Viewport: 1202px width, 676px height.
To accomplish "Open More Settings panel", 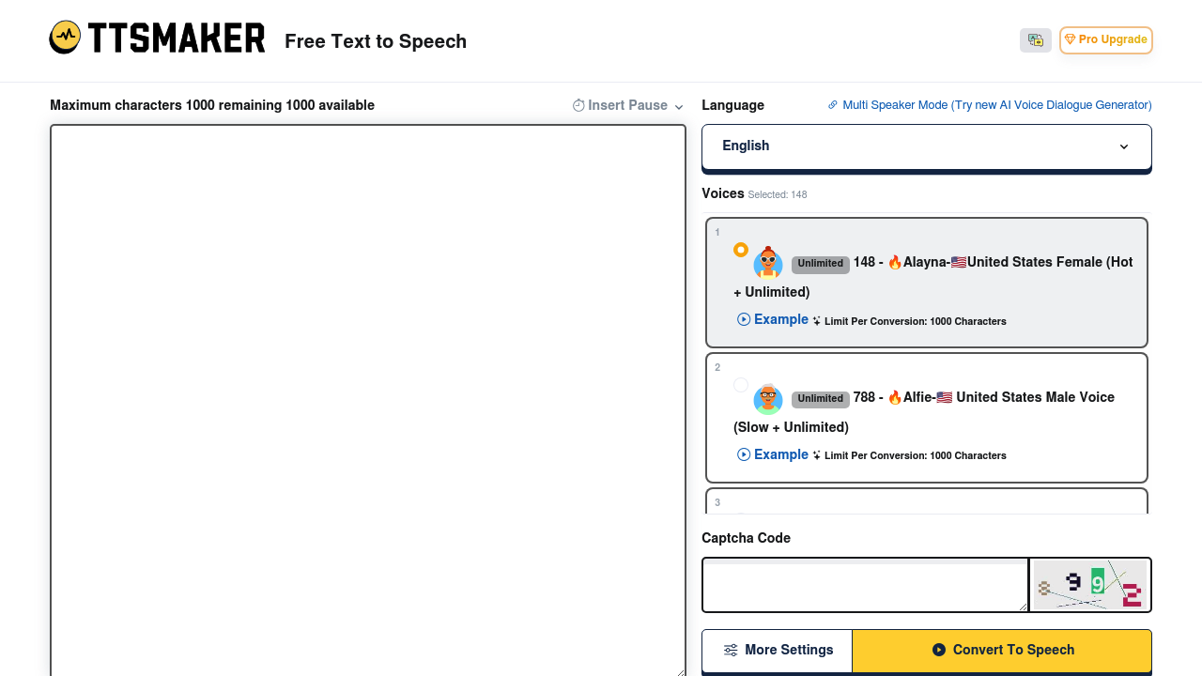I will point(778,651).
